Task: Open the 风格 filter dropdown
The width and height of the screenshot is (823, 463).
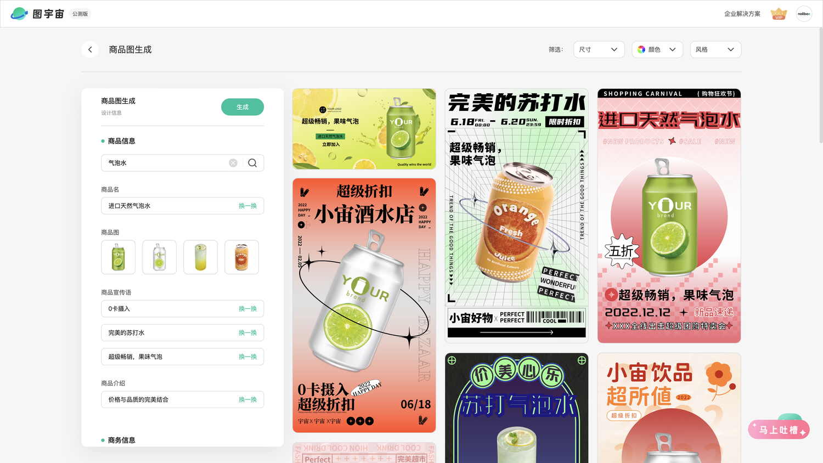Action: click(715, 49)
